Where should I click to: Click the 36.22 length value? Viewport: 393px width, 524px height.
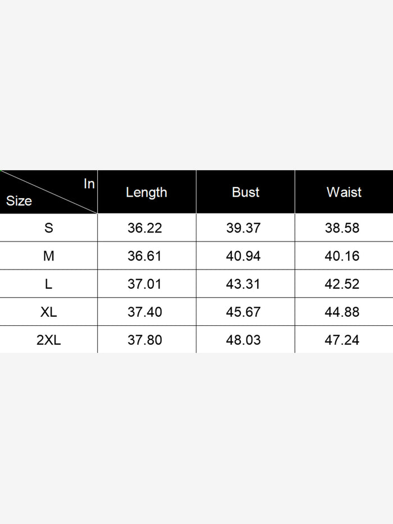[x=145, y=228]
